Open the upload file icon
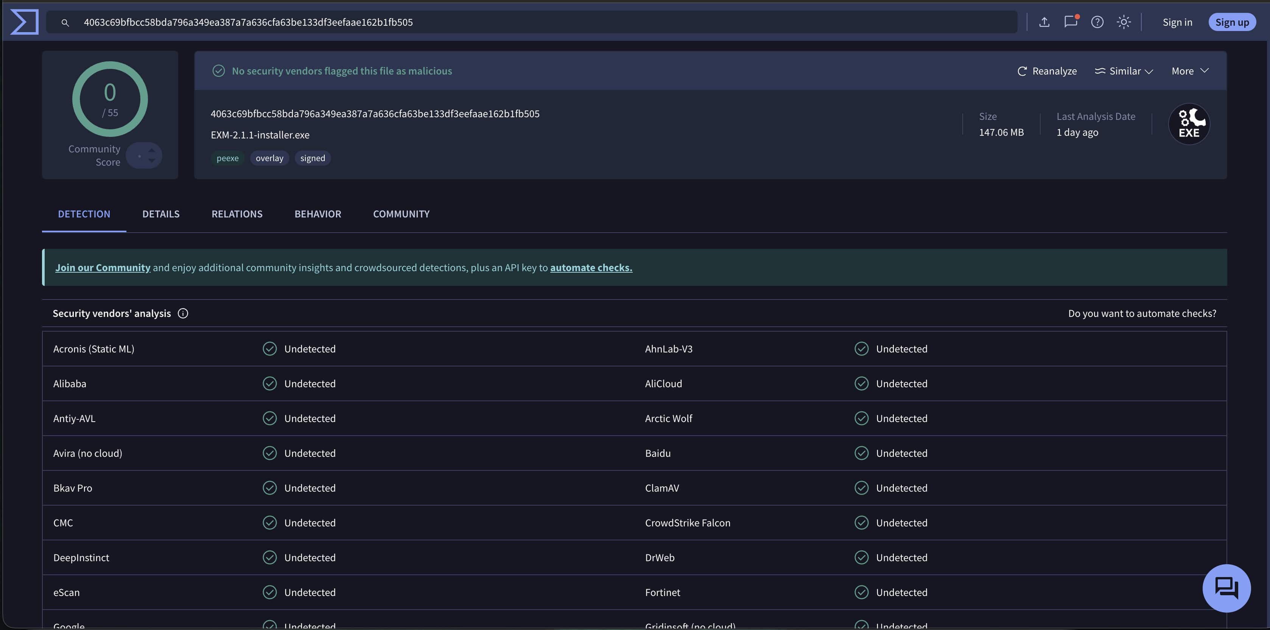The width and height of the screenshot is (1270, 630). (1044, 22)
